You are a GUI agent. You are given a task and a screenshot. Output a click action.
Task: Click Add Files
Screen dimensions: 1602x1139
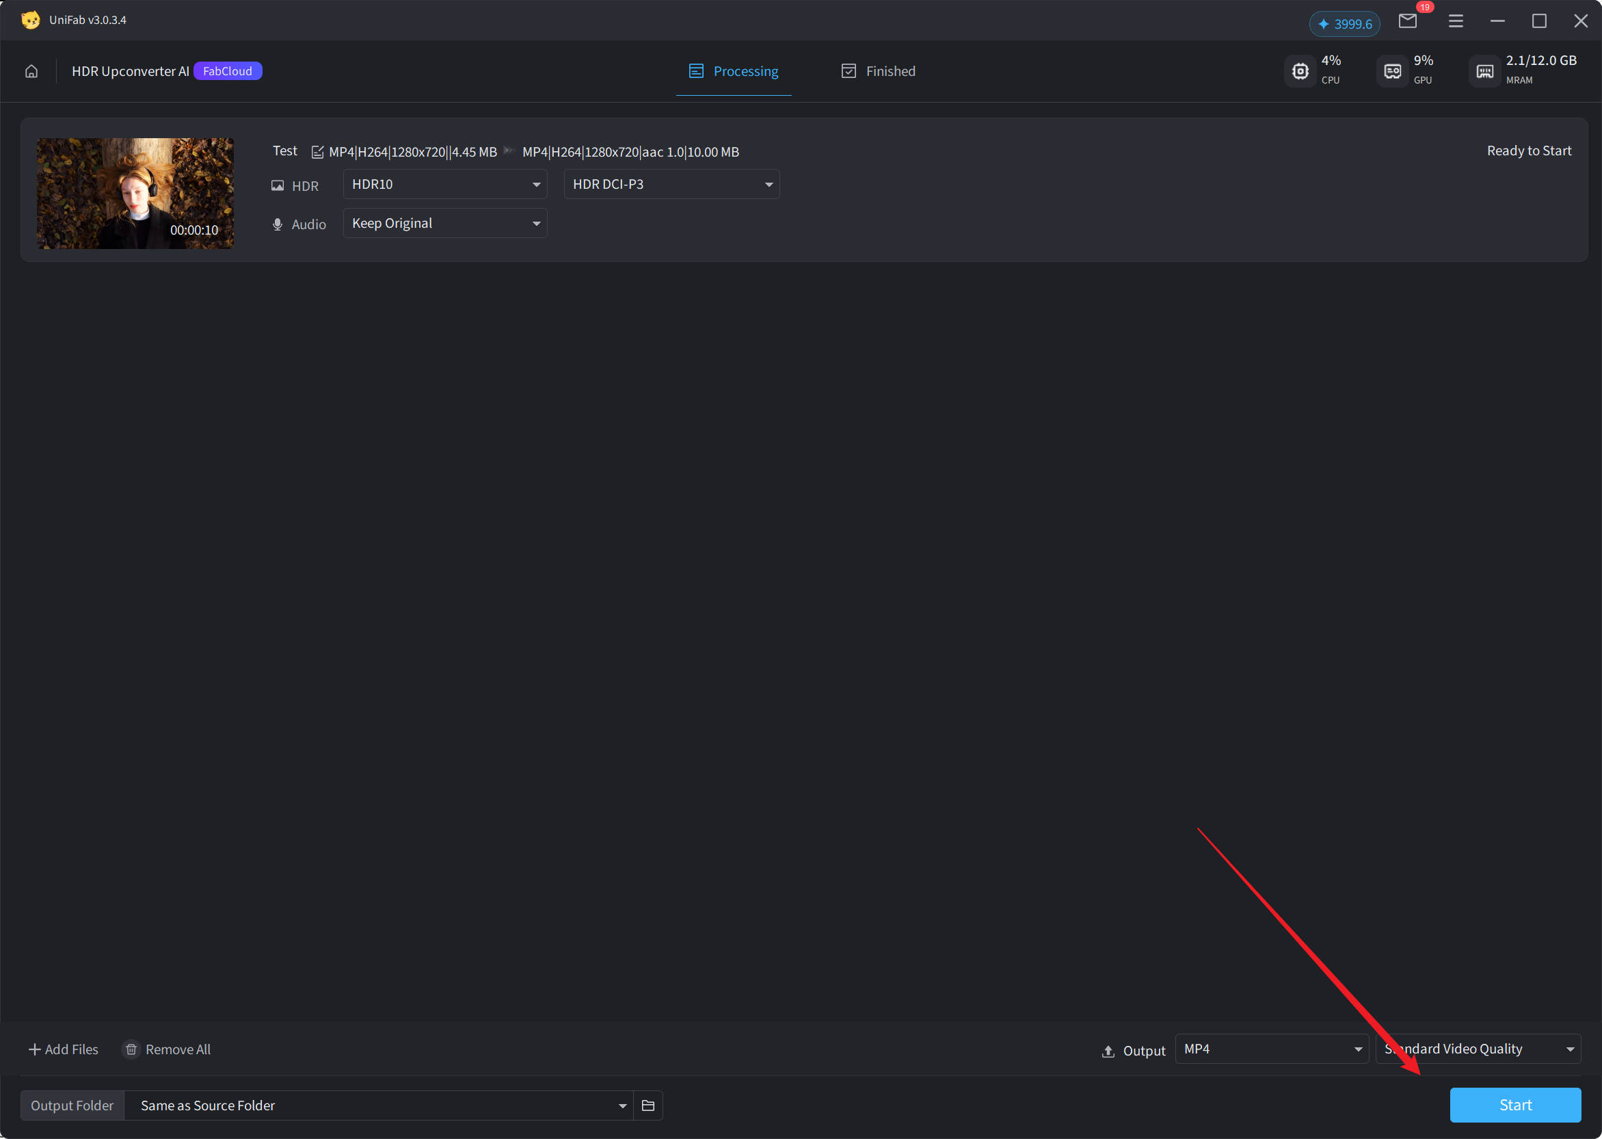(x=63, y=1050)
